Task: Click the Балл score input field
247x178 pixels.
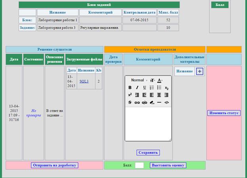Action: click(x=139, y=165)
